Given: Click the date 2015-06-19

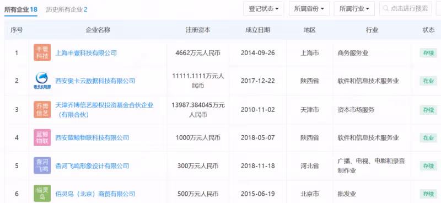Looking at the screenshot, I should point(257,194).
